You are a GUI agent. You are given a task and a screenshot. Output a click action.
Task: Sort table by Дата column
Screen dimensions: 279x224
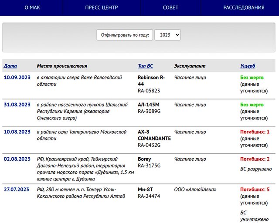(x=10, y=66)
